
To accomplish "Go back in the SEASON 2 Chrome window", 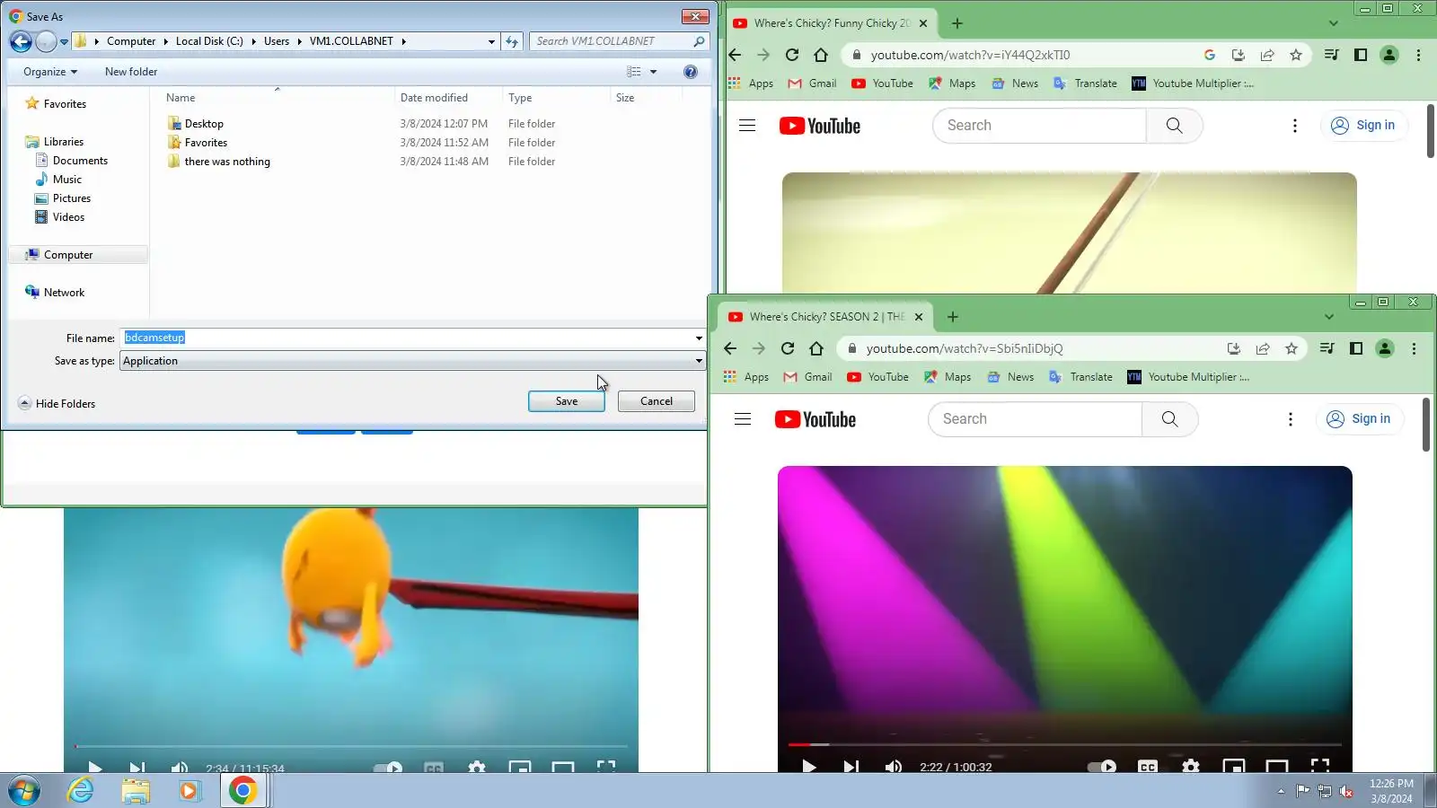I will coord(730,348).
